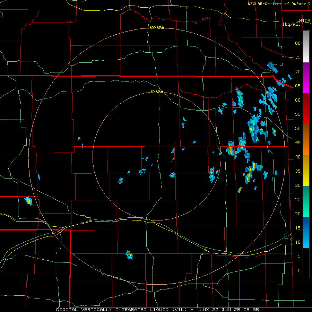Click the NTDS label above the scale
This screenshot has height=312, width=312.
click(304, 20)
